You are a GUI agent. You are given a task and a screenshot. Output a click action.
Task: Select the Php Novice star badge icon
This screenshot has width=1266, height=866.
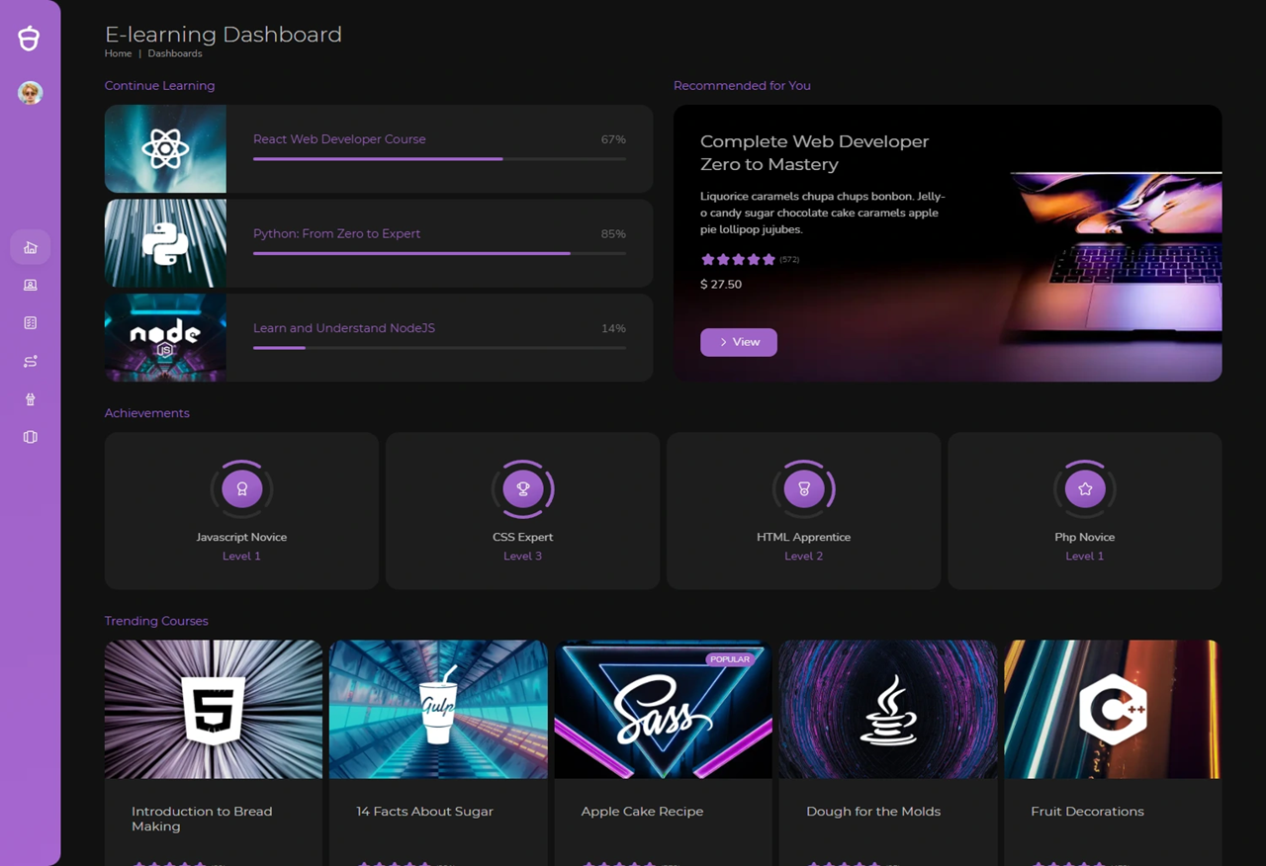tap(1084, 487)
